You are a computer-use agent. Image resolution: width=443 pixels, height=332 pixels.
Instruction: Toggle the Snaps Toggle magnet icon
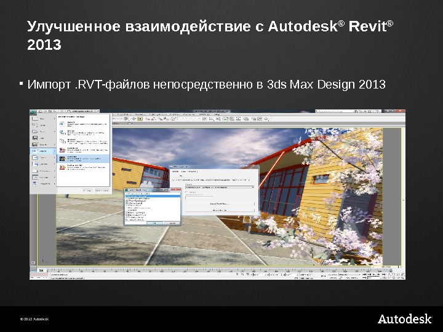(x=148, y=119)
